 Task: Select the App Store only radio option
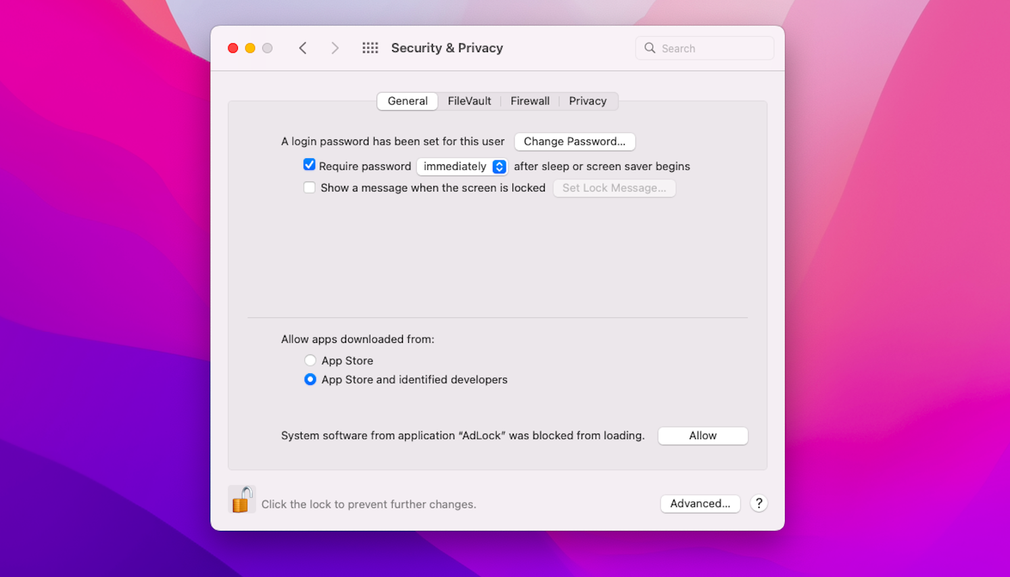pos(310,361)
